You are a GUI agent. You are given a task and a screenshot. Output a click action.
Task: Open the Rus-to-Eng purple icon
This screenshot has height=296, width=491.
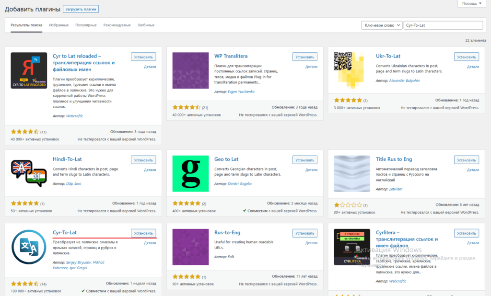pyautogui.click(x=190, y=247)
